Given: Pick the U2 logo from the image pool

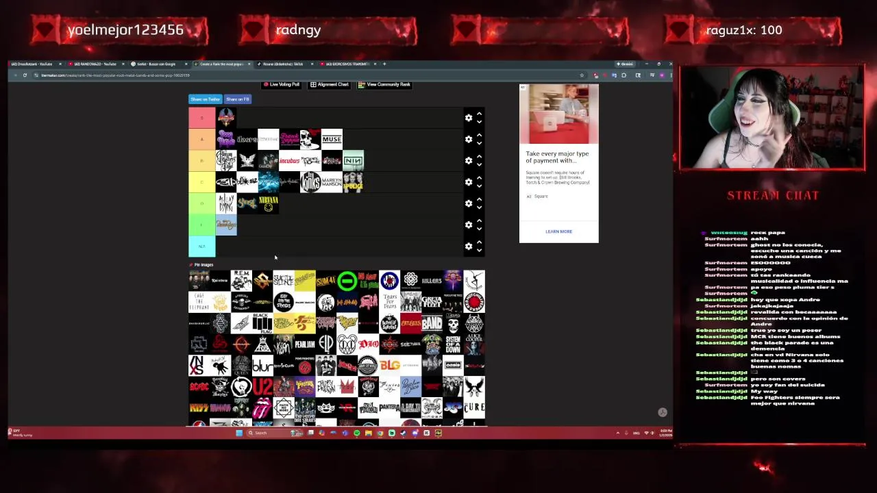Looking at the screenshot, I should point(262,388).
